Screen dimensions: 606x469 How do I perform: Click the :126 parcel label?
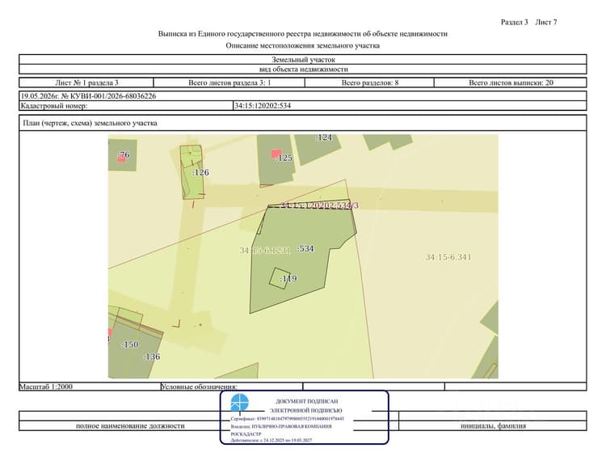200,172
